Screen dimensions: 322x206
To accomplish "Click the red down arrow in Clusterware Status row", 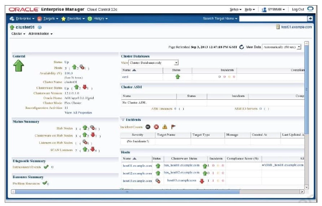I will click(85, 87).
